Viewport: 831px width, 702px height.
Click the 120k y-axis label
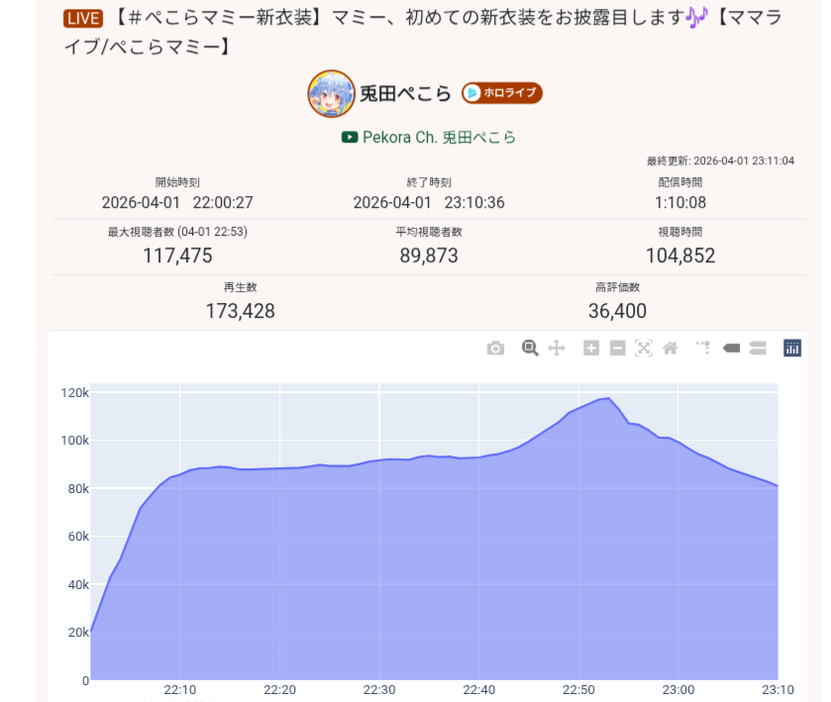74,393
